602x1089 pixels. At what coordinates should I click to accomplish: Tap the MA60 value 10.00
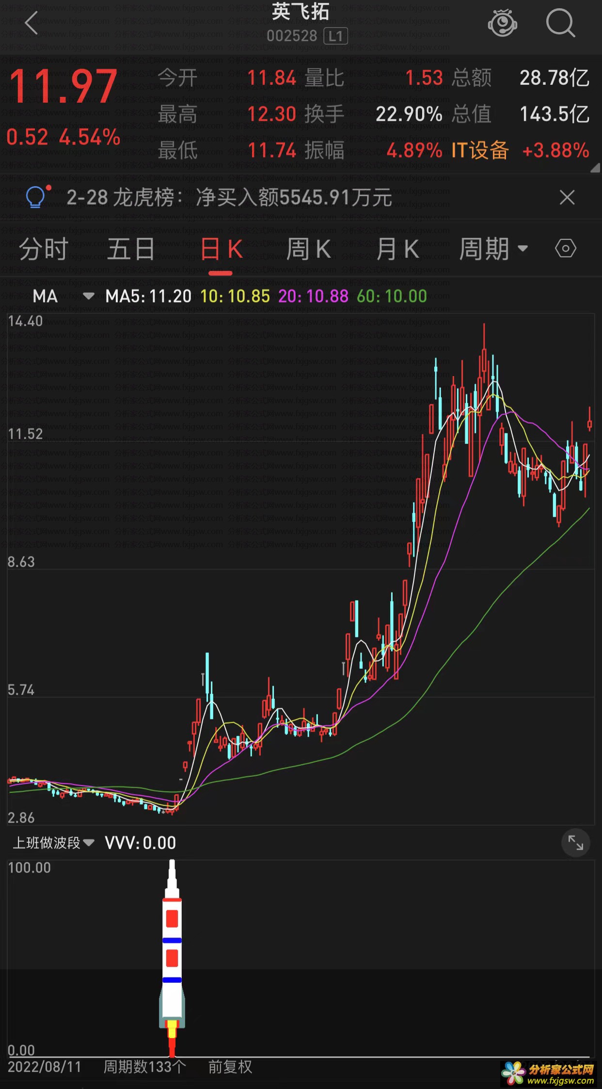(392, 296)
